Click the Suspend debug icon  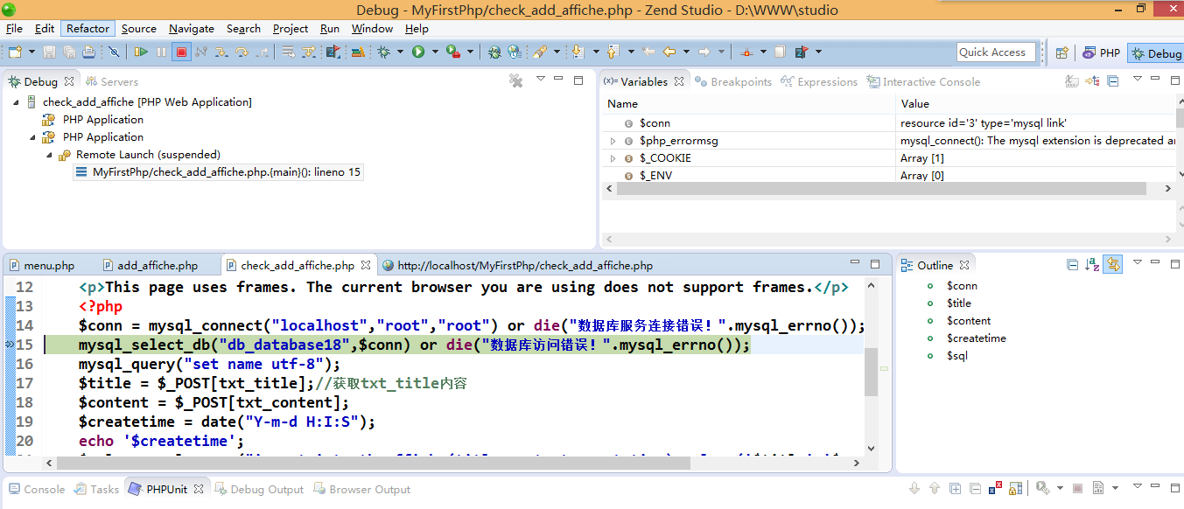pos(161,52)
